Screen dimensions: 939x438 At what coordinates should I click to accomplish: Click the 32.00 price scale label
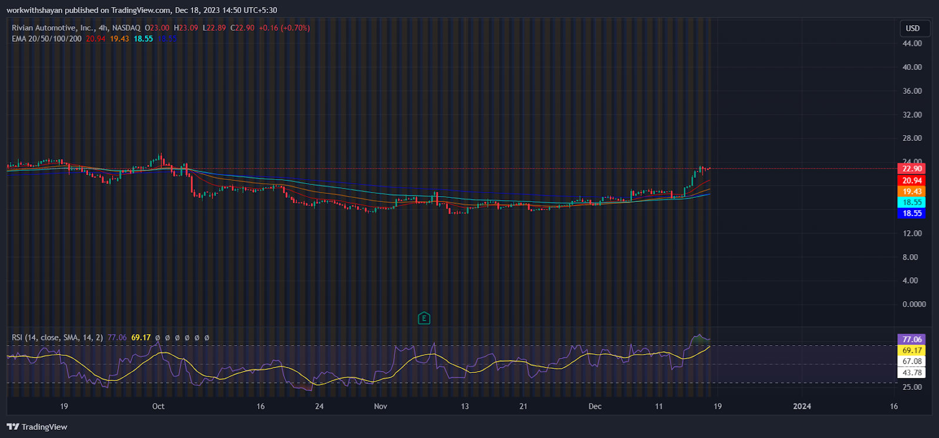point(912,114)
